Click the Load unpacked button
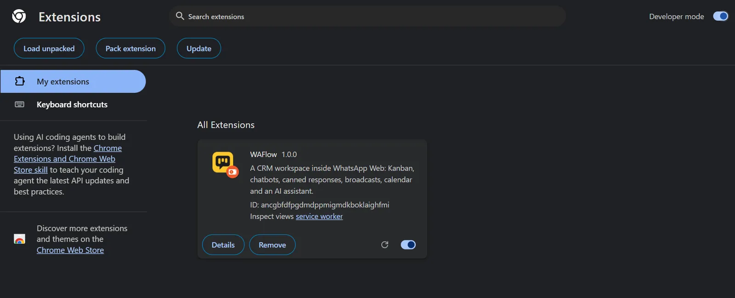Viewport: 735px width, 298px height. [49, 49]
